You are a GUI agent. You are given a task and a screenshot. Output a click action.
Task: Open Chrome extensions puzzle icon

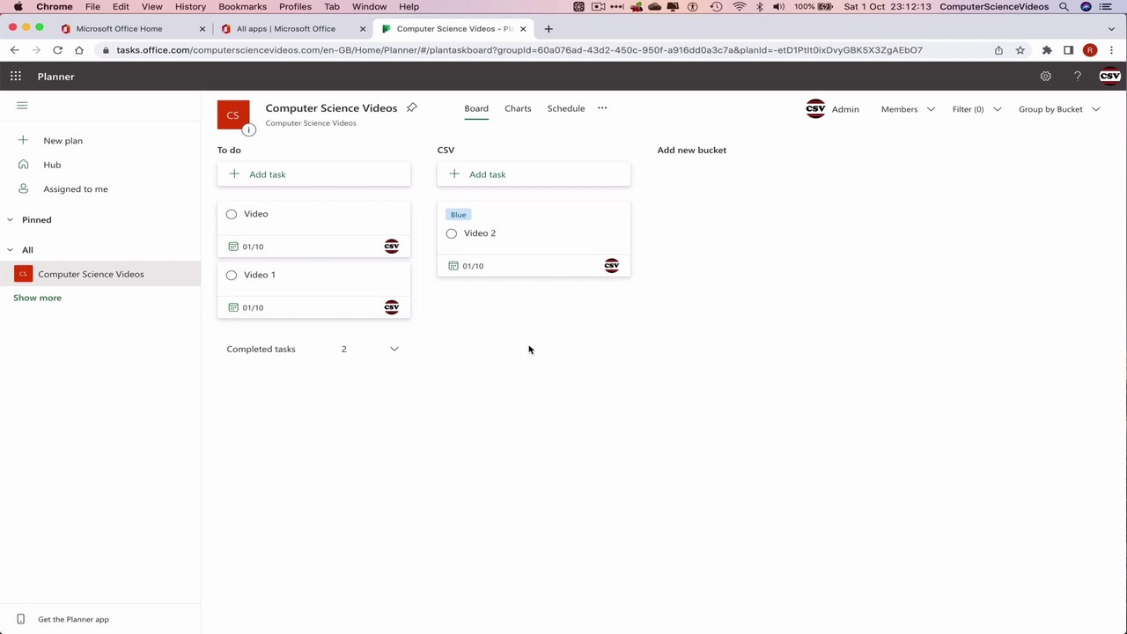[x=1047, y=50]
